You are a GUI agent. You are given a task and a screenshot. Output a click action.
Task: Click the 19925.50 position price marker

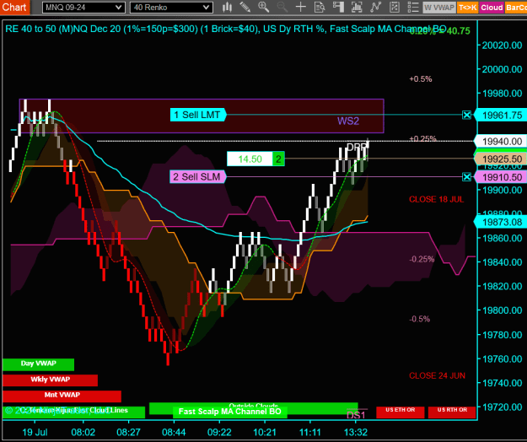pos(501,159)
